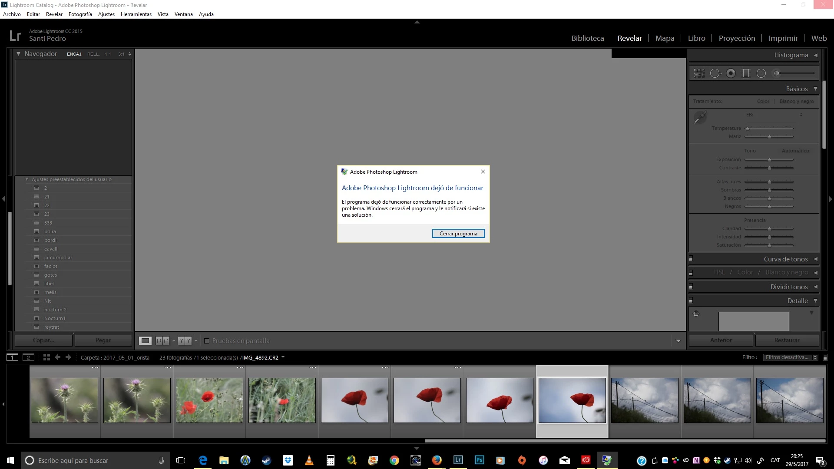Toggle the Dividir tonos panel switch

pyautogui.click(x=691, y=287)
